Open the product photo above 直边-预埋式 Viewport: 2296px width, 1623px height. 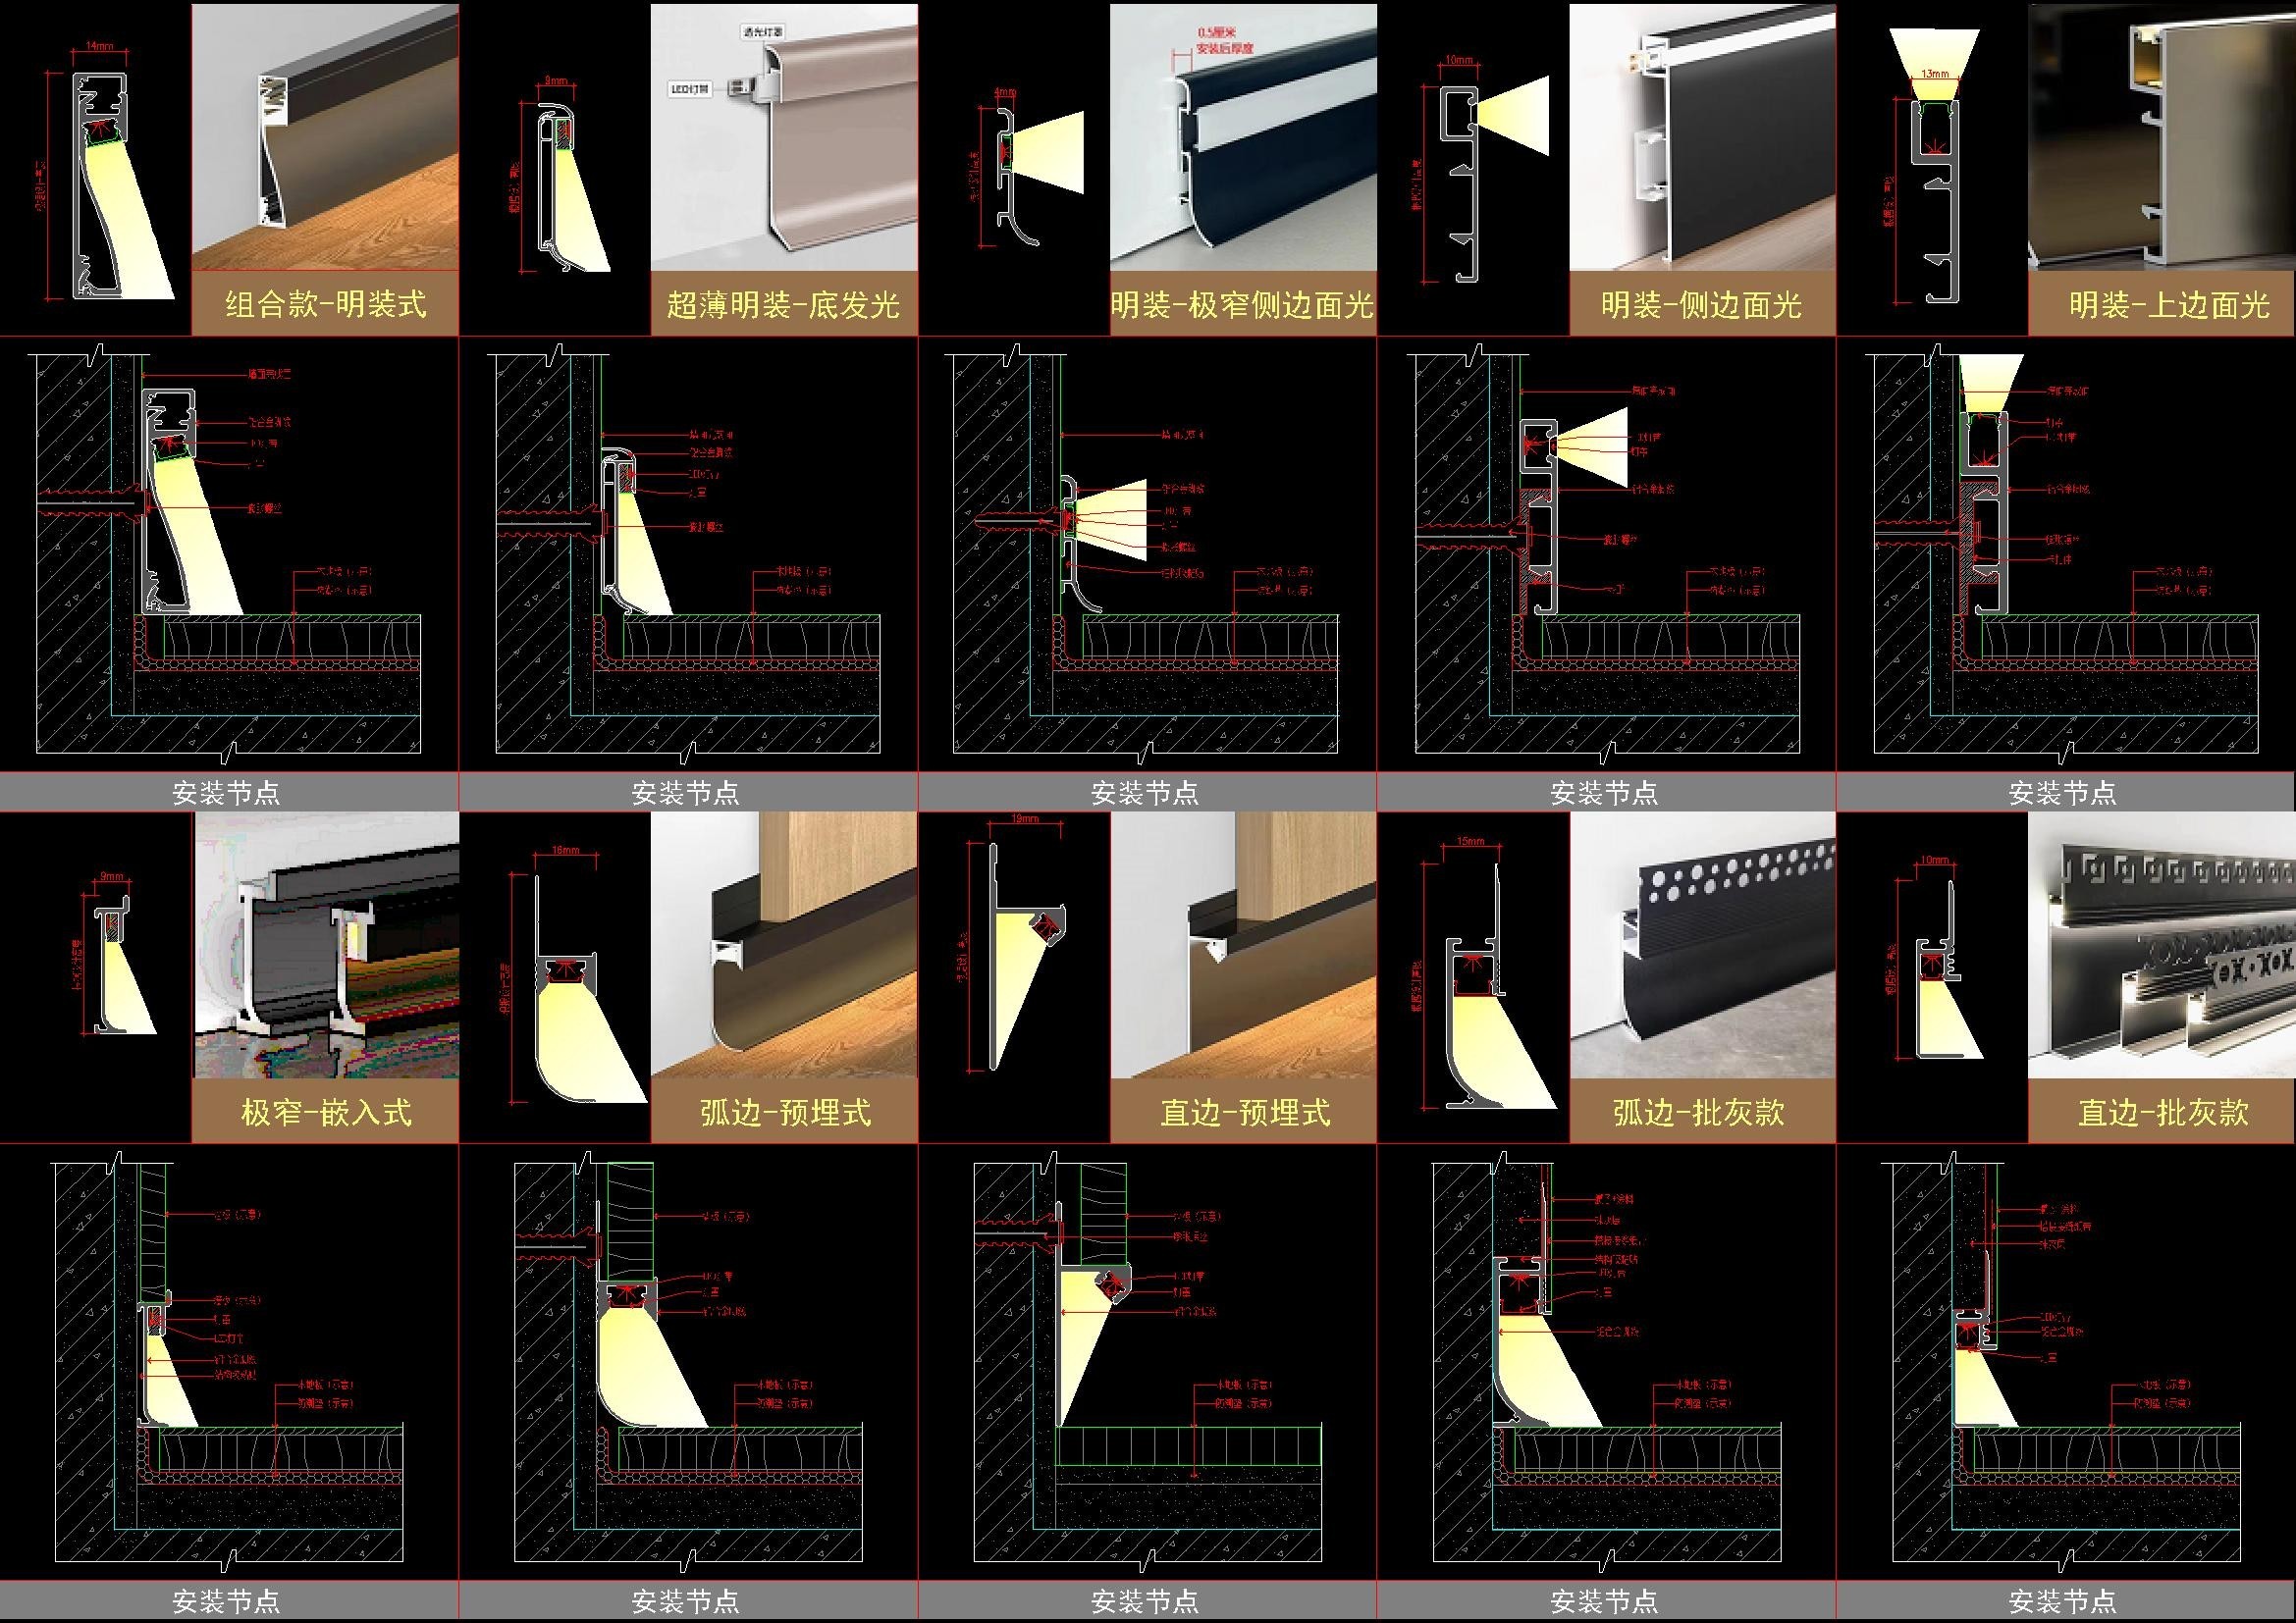[x=1243, y=945]
